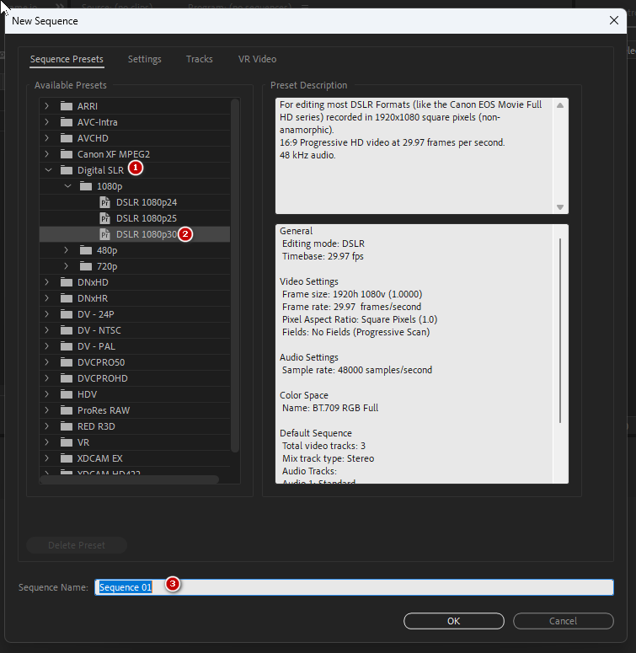Screen dimensions: 636x653
Task: Expand the 480p subfolder
Action: tap(67, 250)
